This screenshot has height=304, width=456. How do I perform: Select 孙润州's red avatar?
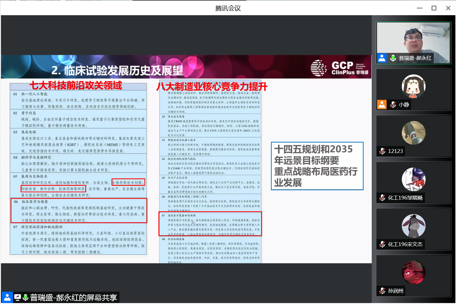pos(413,272)
